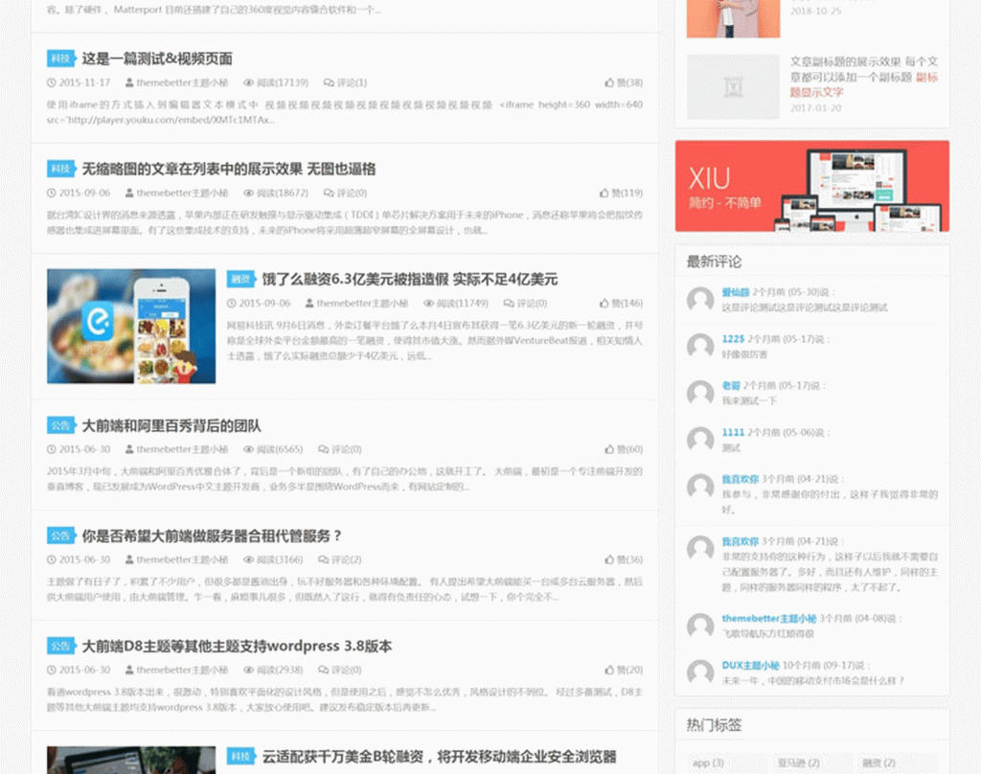Viewport: 981px width, 774px height.
Task: Like the 服务器合租 article with 赞(36)
Action: coord(624,559)
